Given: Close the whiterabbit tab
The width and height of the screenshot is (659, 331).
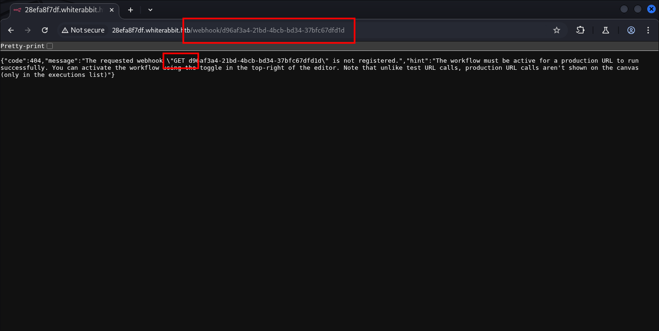Looking at the screenshot, I should tap(112, 9).
